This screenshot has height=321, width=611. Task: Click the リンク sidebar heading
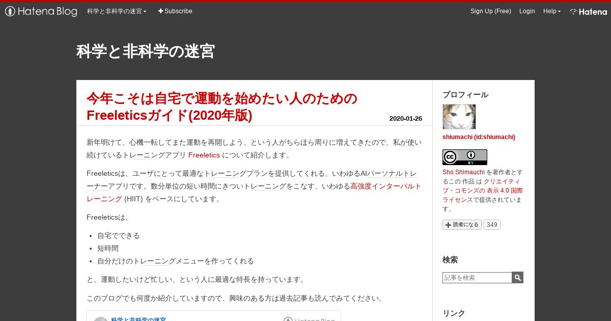coord(454,313)
